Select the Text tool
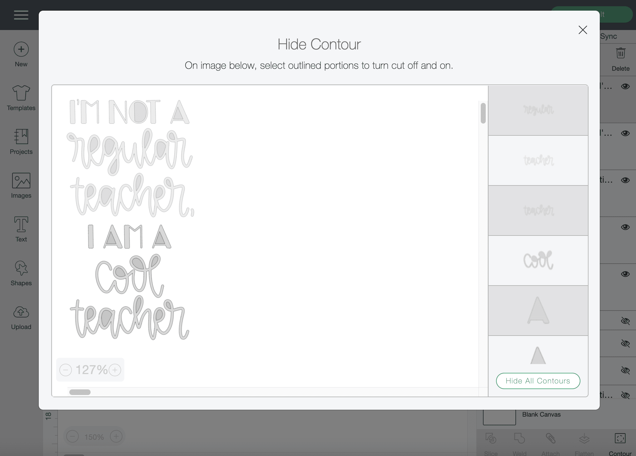 pos(21,224)
